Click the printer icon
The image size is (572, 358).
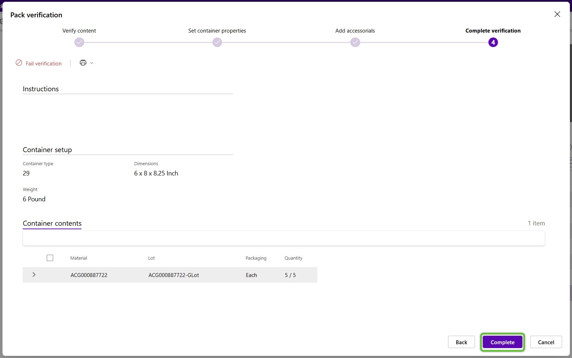83,63
